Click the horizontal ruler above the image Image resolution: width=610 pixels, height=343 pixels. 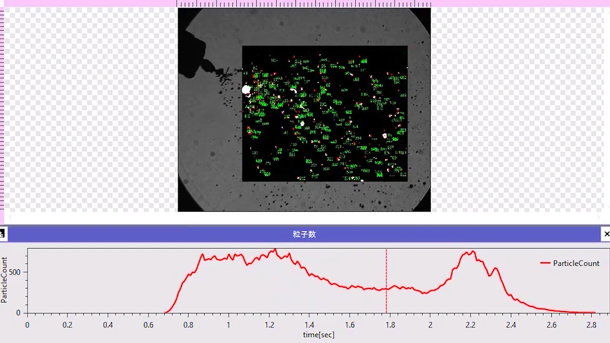click(304, 3)
